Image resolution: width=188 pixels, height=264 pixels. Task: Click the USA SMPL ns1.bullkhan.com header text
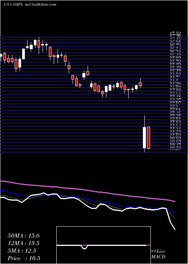click(x=30, y=5)
